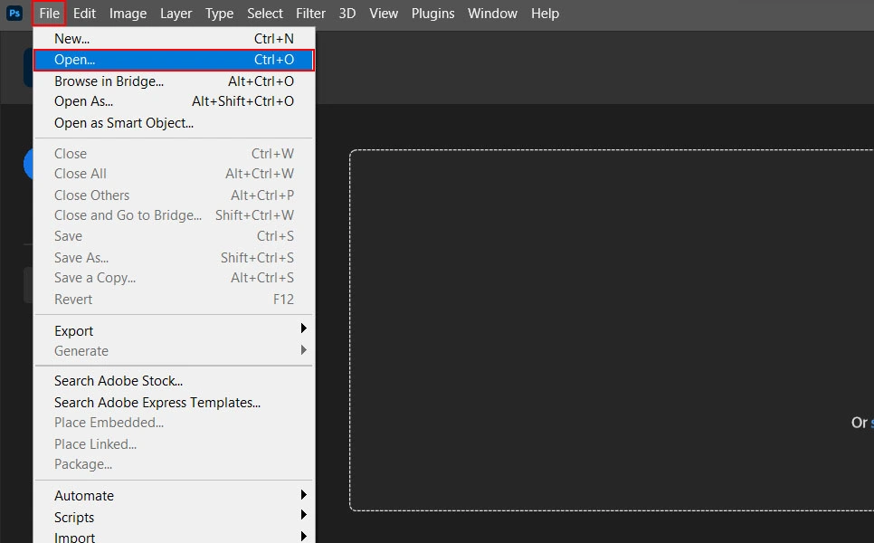Click the Place Linked... menu entry
Screen dimensions: 874x543
coord(174,444)
